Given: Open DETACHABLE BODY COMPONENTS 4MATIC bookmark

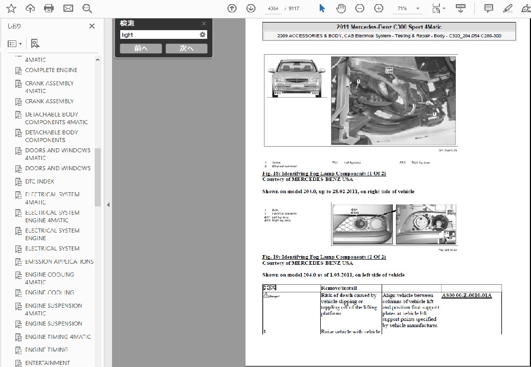Looking at the screenshot, I should (57, 118).
